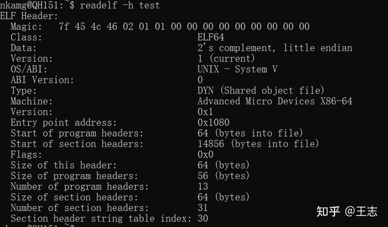
Task: Click the Section header string table index label
Action: 101,218
